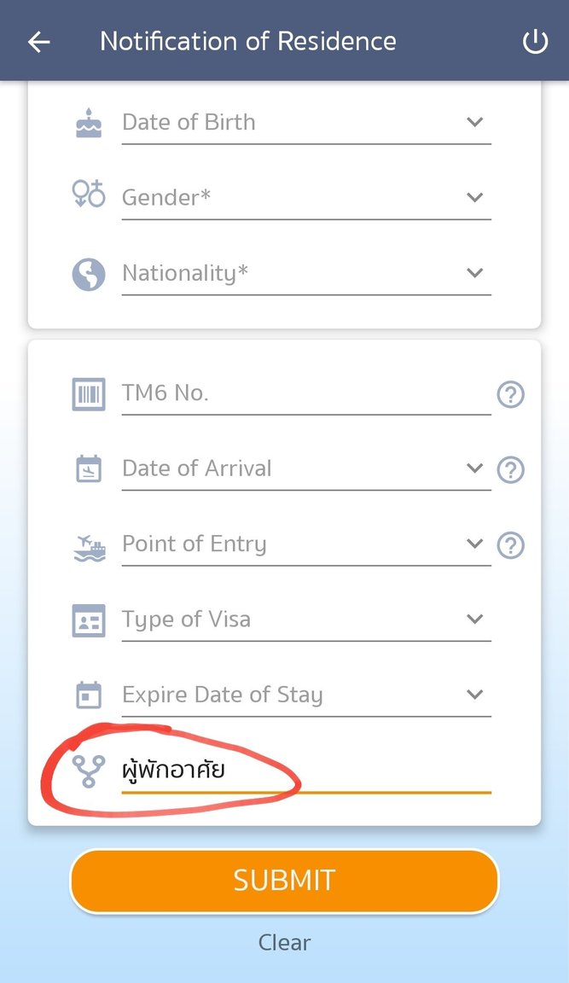The width and height of the screenshot is (569, 983).
Task: Click the ID card icon beside Type of Visa
Action: [88, 619]
